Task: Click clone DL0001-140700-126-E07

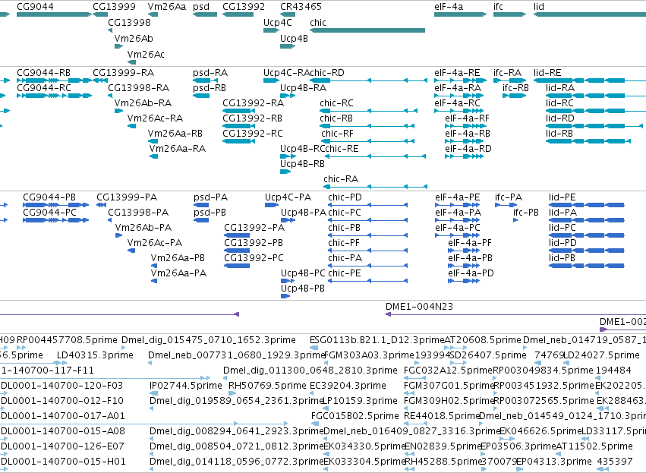Action: pyautogui.click(x=62, y=446)
